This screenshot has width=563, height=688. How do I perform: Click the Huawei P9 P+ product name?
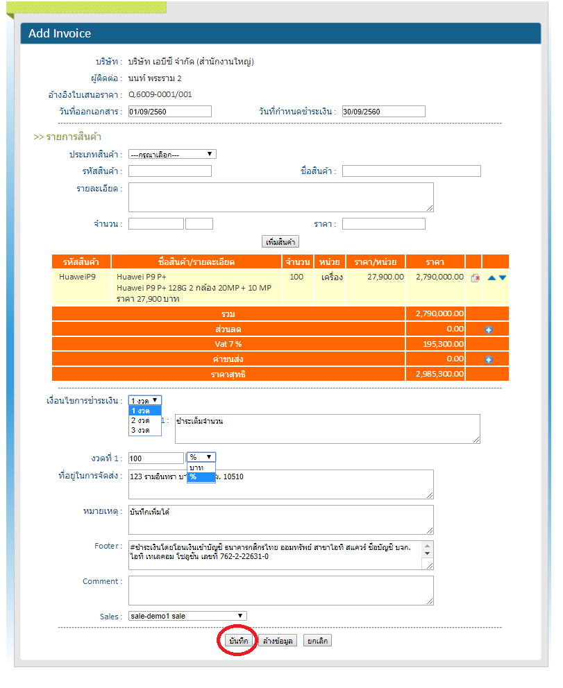142,277
